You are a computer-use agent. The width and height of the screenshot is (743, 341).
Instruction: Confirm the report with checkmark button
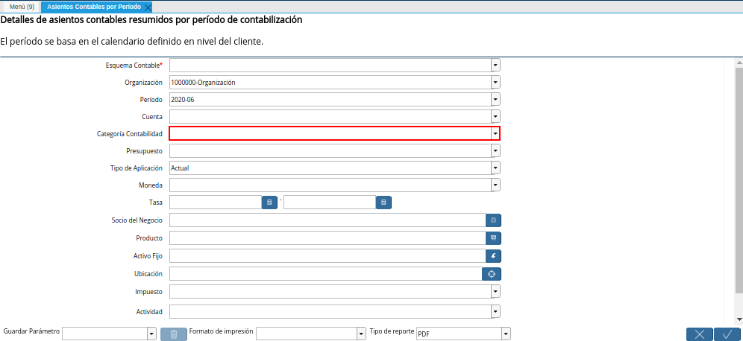tap(727, 334)
